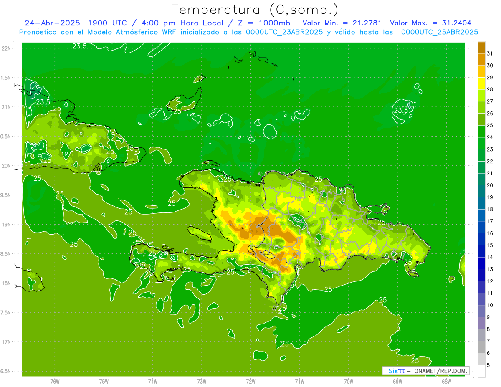Click the "68W" longitude axis label
Image resolution: width=501 pixels, height=387 pixels.
tap(446, 381)
